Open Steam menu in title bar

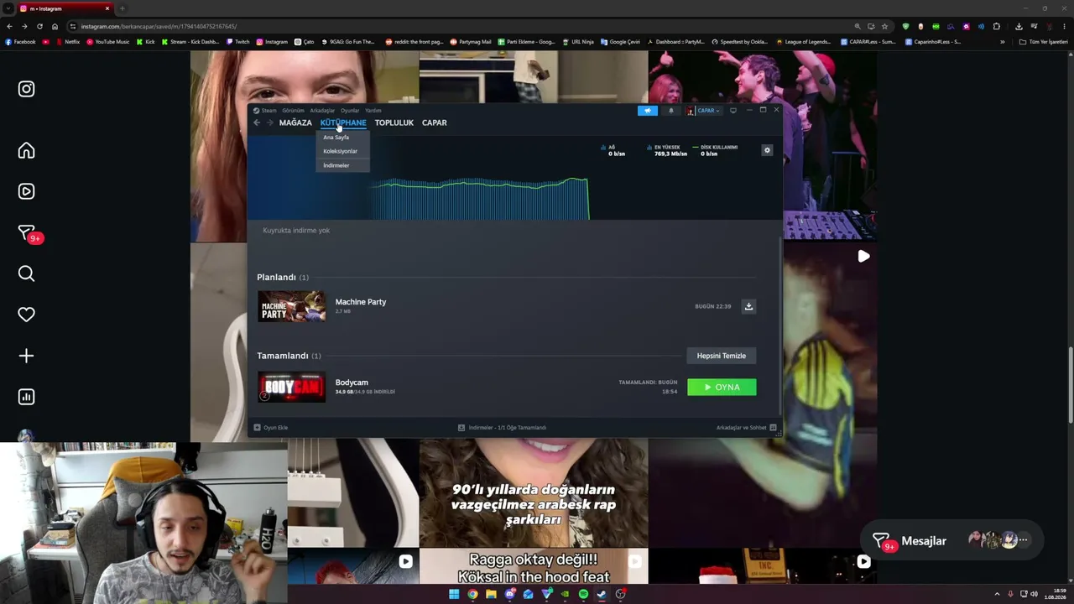tap(265, 111)
